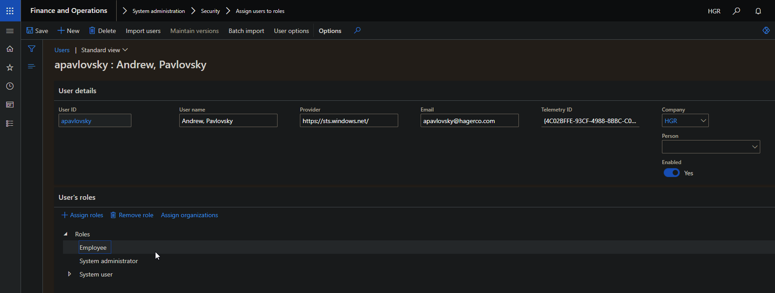775x293 pixels.
Task: Click the global search magnifier icon
Action: 737,11
